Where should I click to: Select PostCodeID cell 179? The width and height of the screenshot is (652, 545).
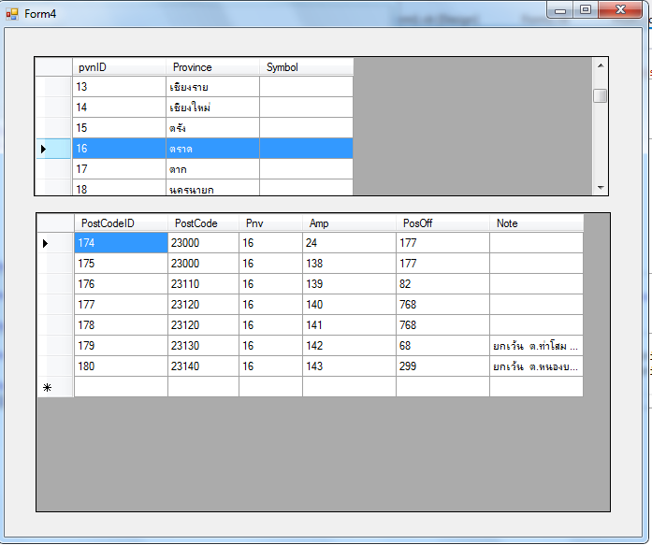121,346
